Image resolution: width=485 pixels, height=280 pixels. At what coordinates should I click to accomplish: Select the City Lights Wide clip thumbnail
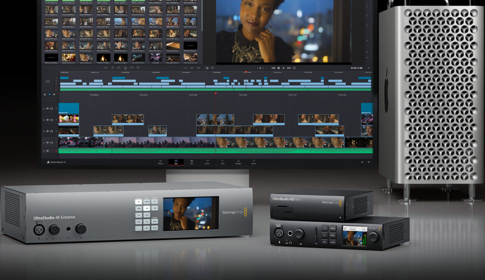173,57
